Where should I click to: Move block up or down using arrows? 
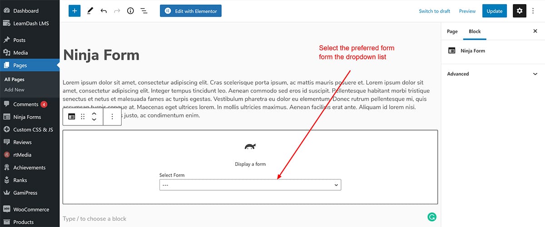click(94, 116)
